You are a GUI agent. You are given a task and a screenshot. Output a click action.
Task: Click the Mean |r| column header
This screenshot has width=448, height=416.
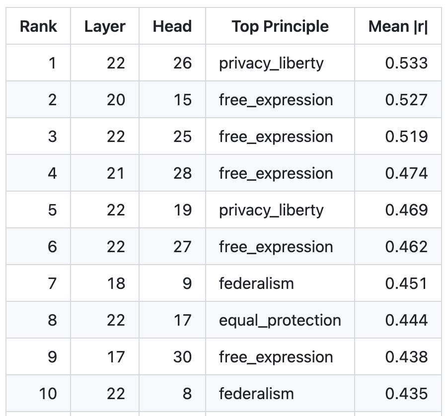point(398,26)
